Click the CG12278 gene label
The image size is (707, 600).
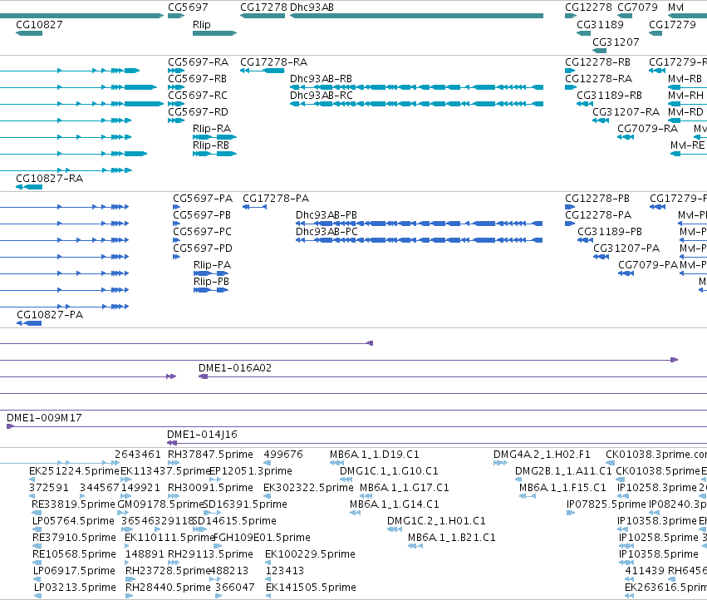[588, 7]
